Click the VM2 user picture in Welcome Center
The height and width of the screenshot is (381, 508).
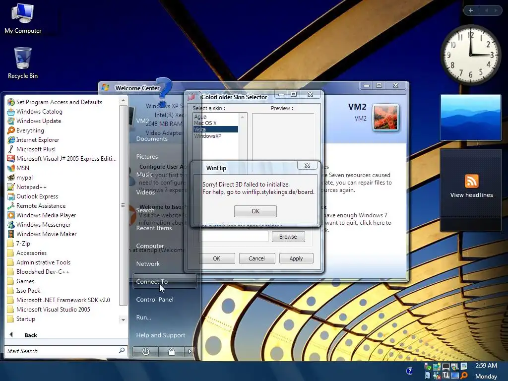coord(385,118)
